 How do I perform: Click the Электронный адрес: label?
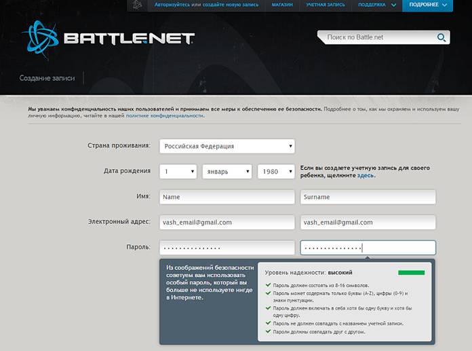tap(119, 221)
